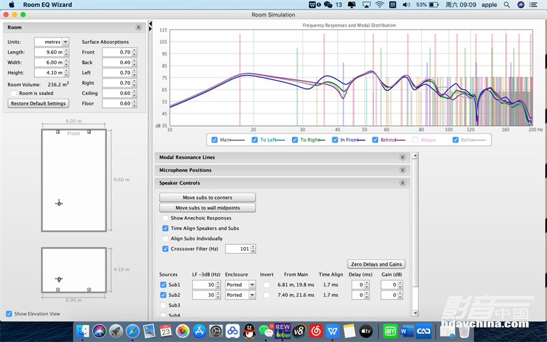Click Restore Default Settings button
Screen dimensions: 547x342
pos(38,103)
